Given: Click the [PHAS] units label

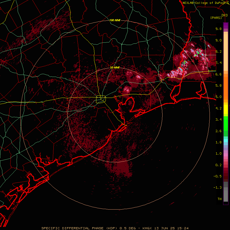Looking at the screenshot, I should tap(216, 18).
